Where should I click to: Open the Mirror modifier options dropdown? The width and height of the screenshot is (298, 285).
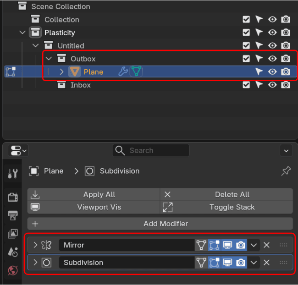click(x=254, y=245)
